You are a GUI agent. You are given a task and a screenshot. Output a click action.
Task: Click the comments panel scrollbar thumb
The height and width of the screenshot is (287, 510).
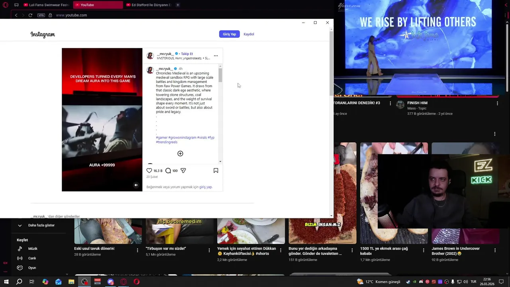point(220,75)
